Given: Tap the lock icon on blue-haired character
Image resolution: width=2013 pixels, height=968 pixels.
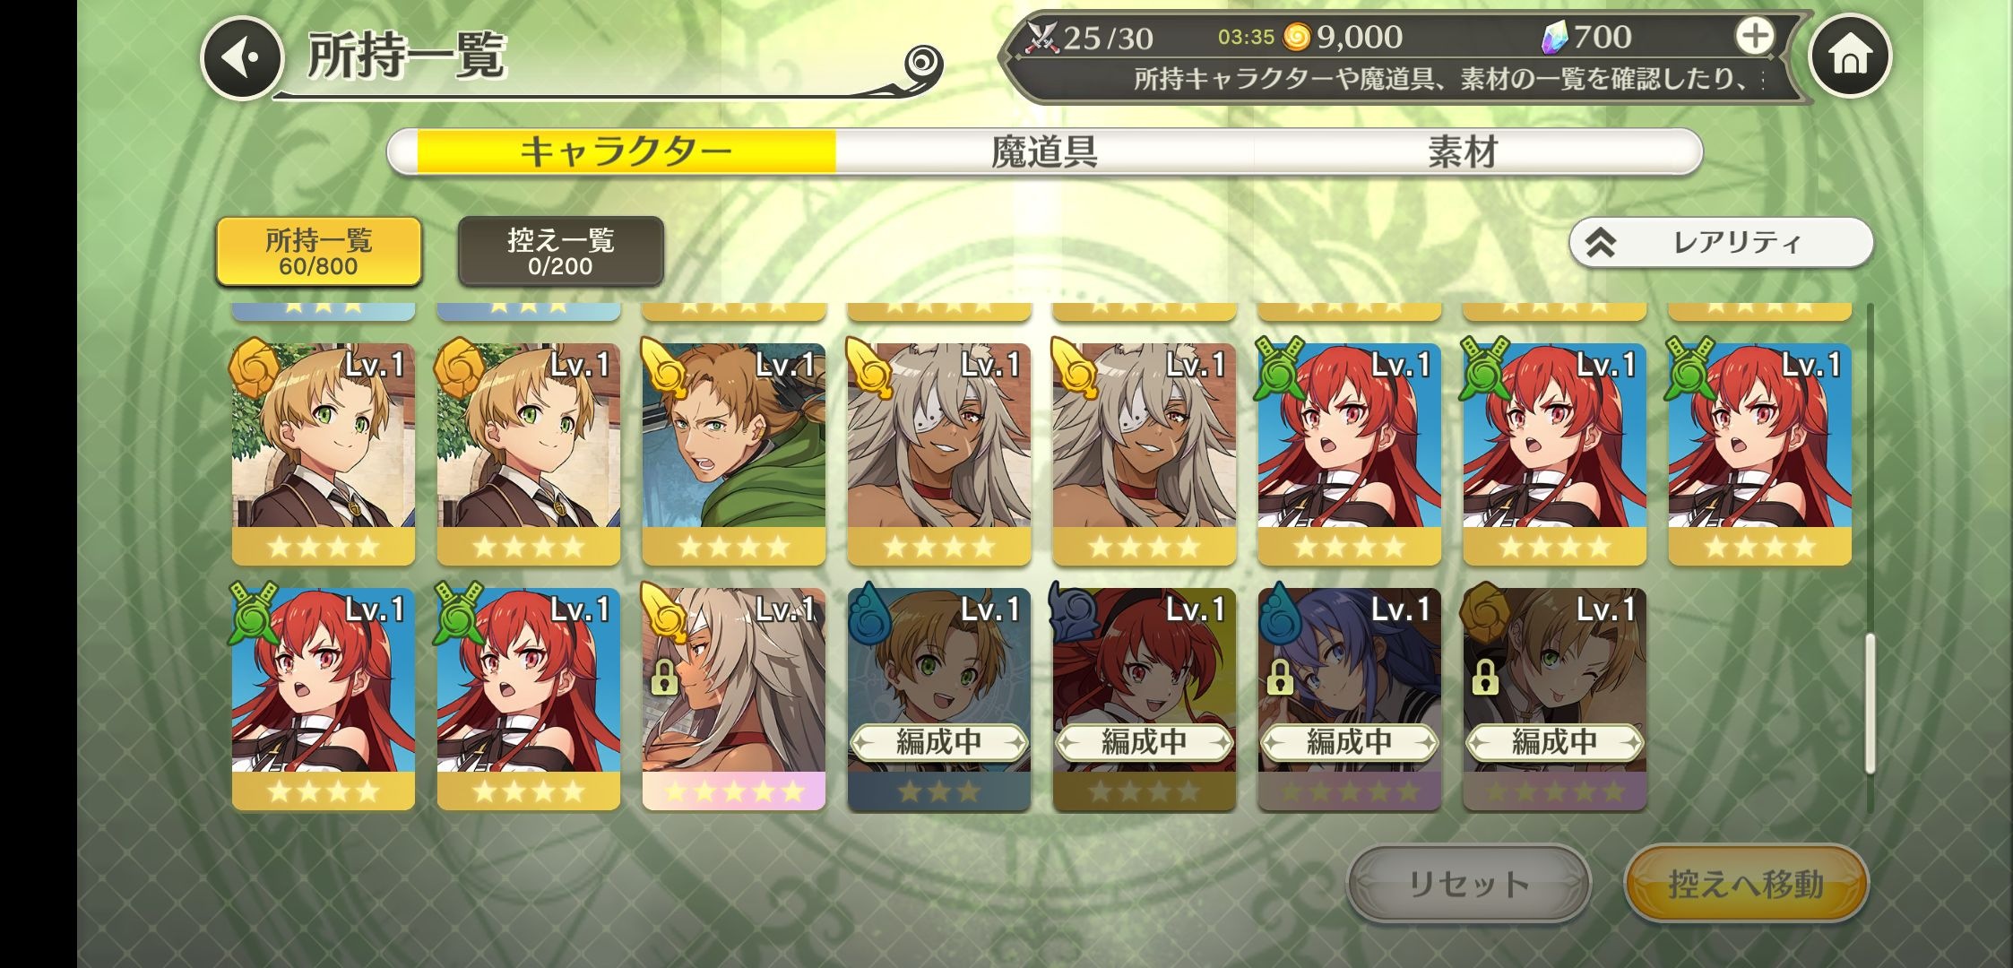Looking at the screenshot, I should pyautogui.click(x=1280, y=677).
